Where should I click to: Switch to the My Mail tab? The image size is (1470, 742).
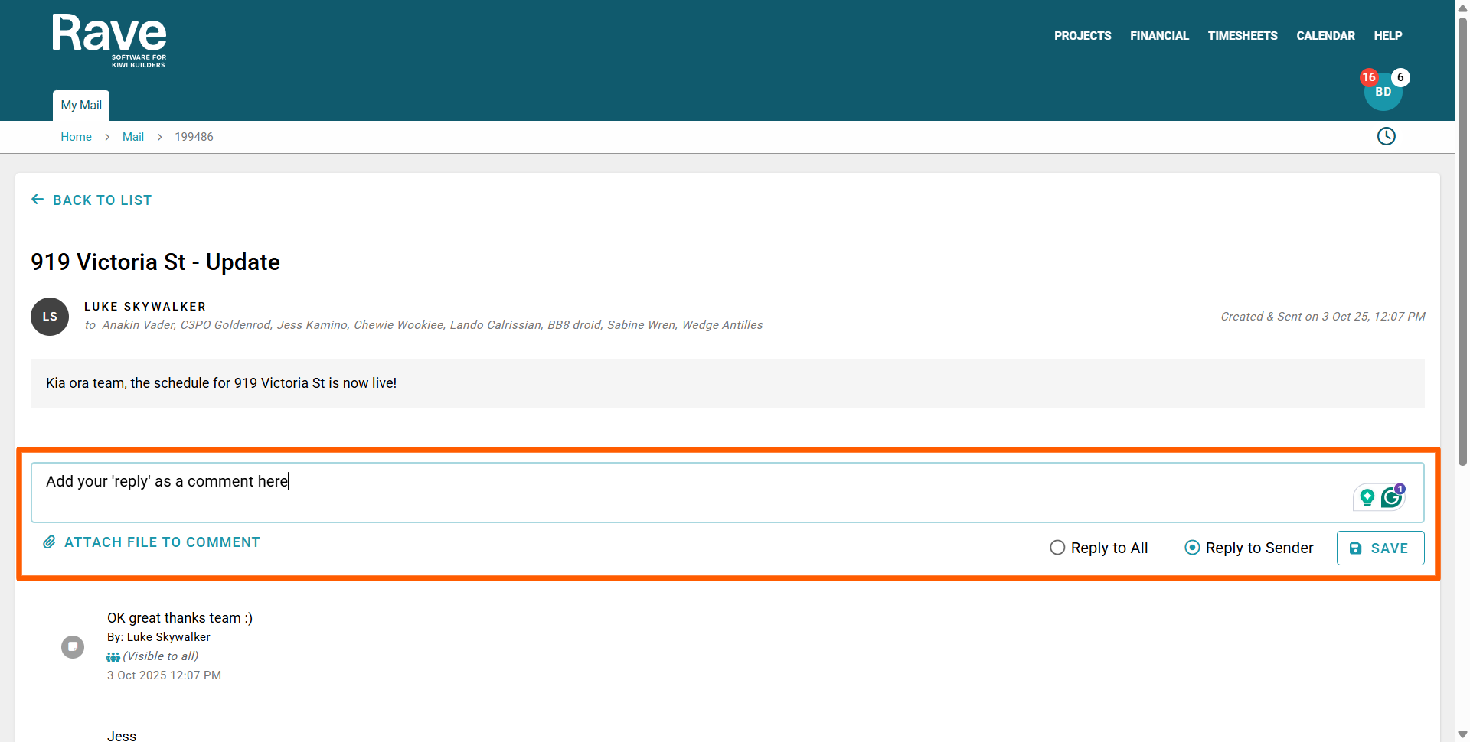tap(81, 106)
